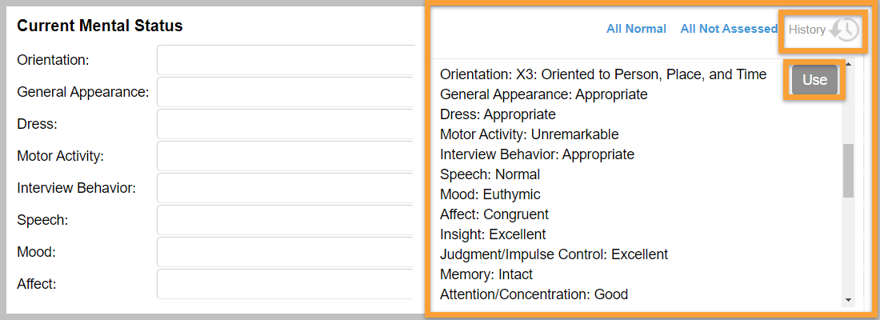The image size is (880, 320).
Task: Open the History clock icon
Action: pos(845,30)
